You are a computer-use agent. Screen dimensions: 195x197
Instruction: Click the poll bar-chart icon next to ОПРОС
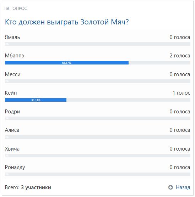coord(7,9)
